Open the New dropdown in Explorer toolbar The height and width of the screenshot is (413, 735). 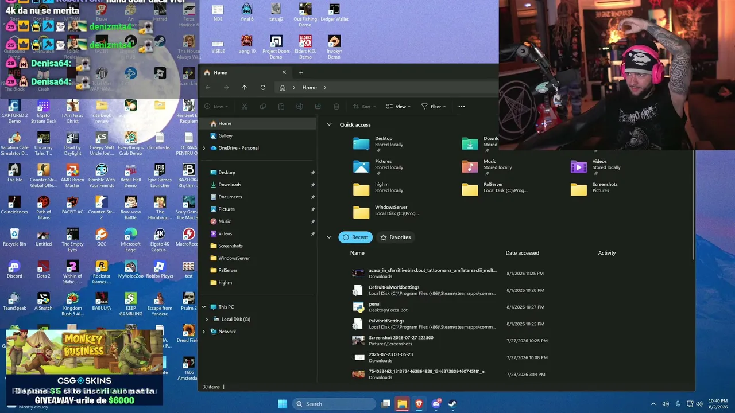(x=216, y=106)
